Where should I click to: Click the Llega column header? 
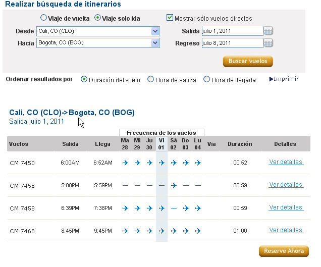[102, 144]
